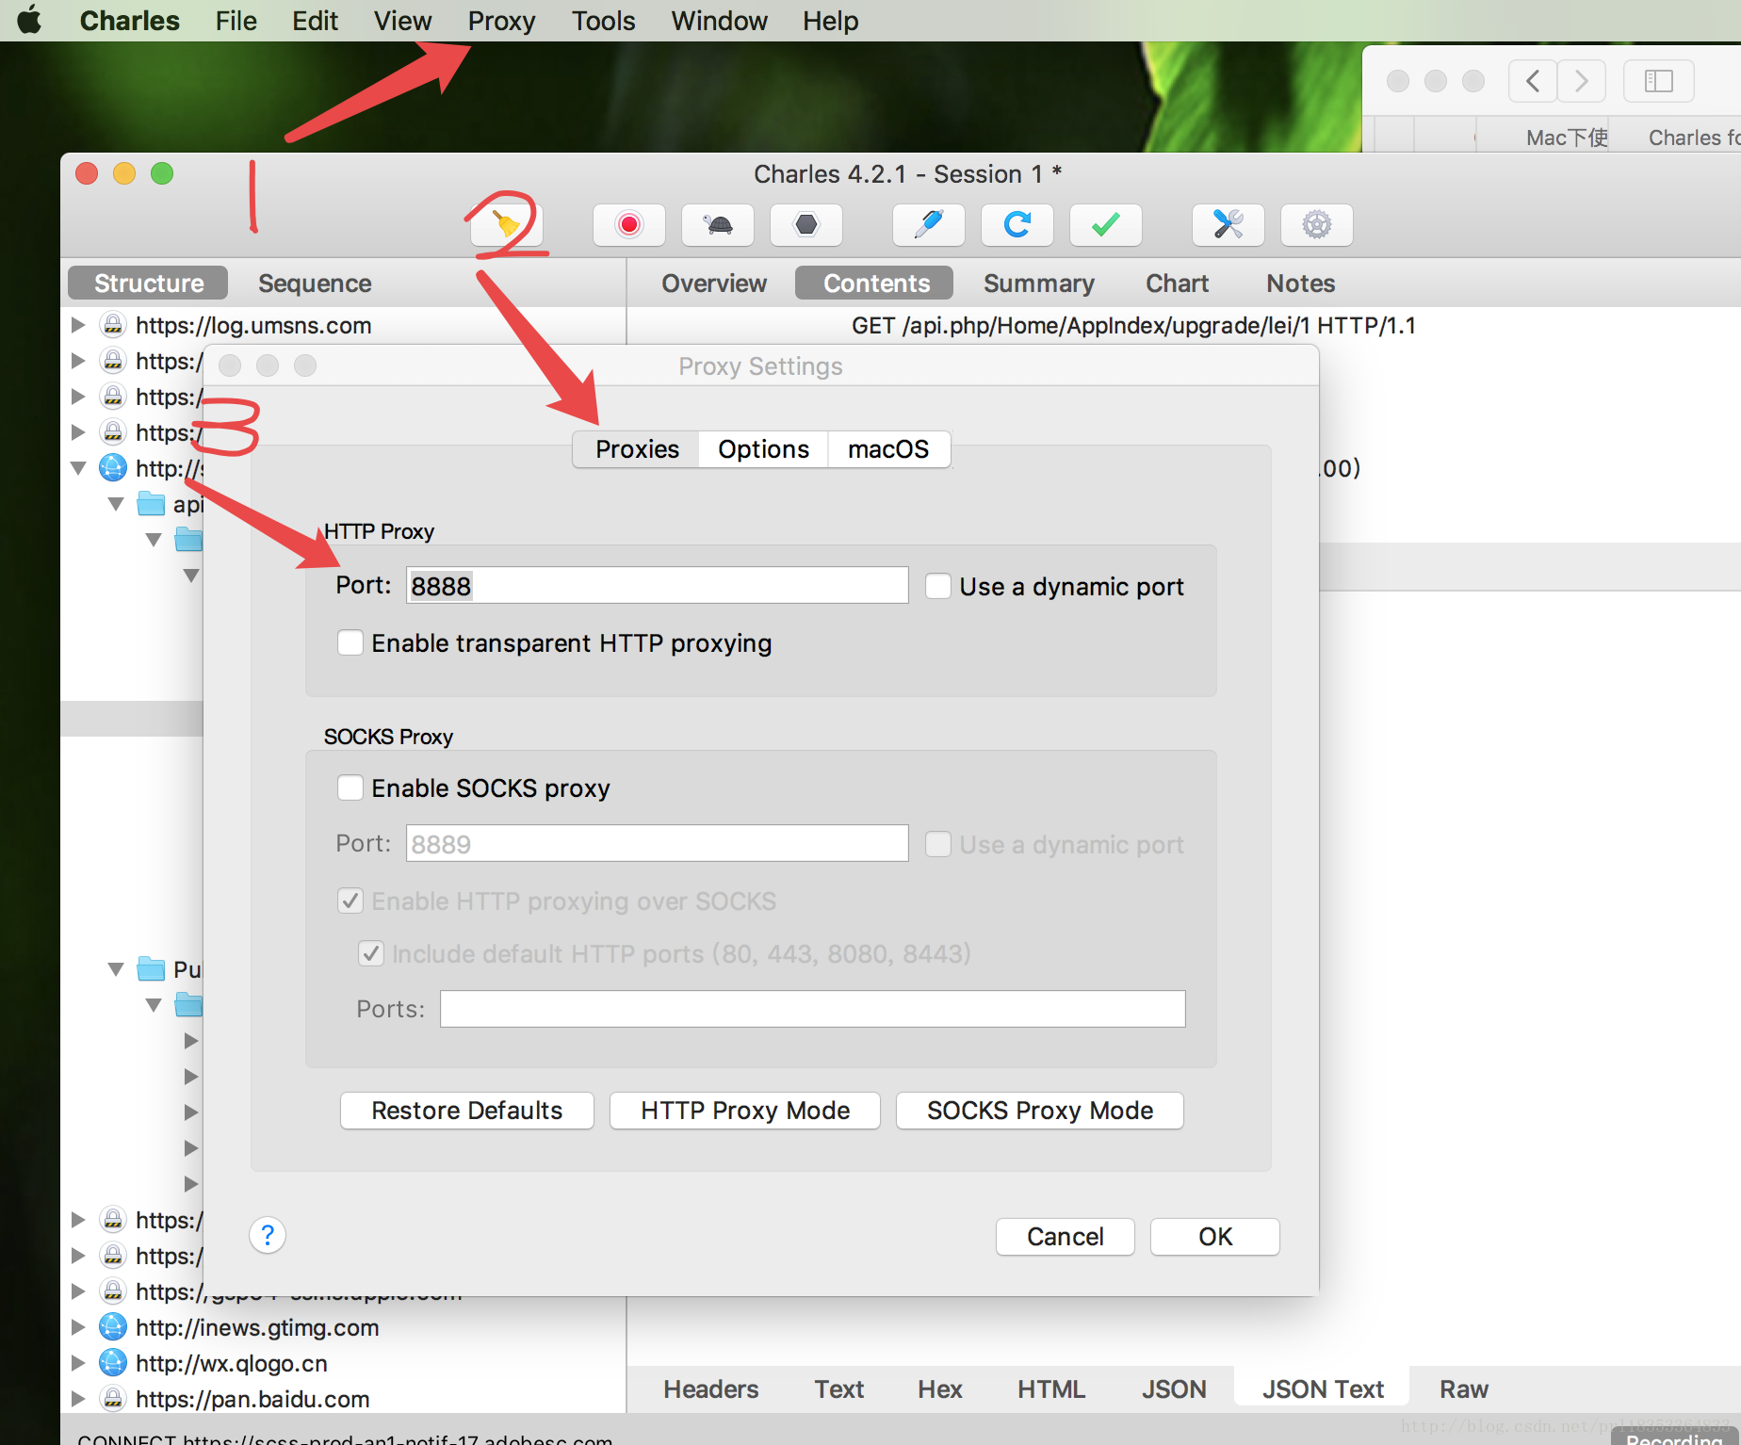Viewport: 1741px width, 1445px height.
Task: Open the Overview tab
Action: (714, 284)
